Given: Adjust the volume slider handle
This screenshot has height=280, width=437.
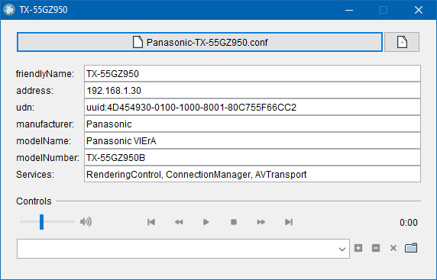Looking at the screenshot, I should (41, 222).
